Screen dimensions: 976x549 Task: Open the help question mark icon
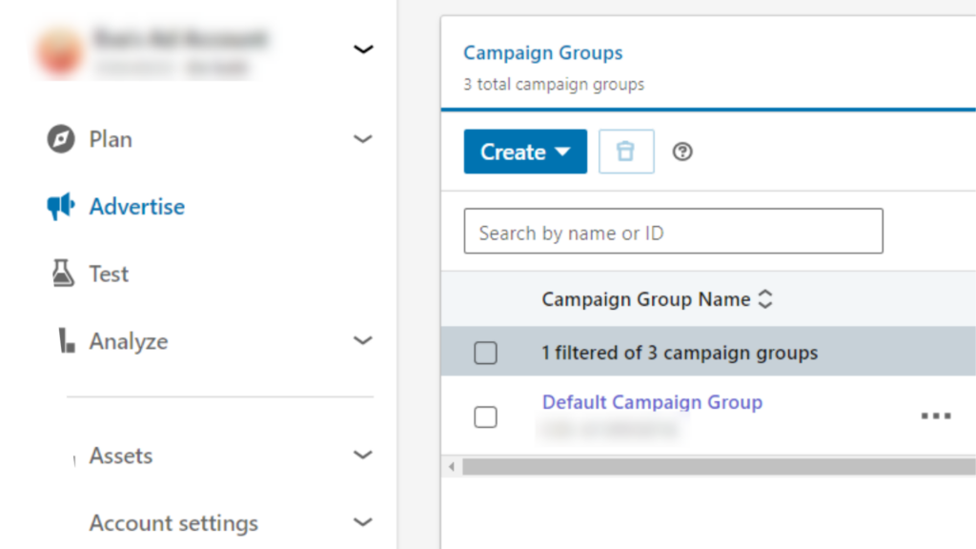point(682,152)
